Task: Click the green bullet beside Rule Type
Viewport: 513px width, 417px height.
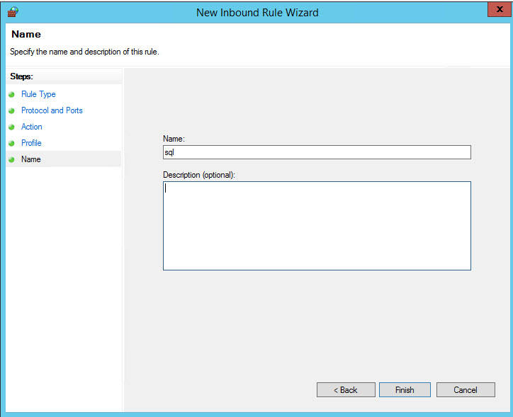Action: (x=11, y=95)
